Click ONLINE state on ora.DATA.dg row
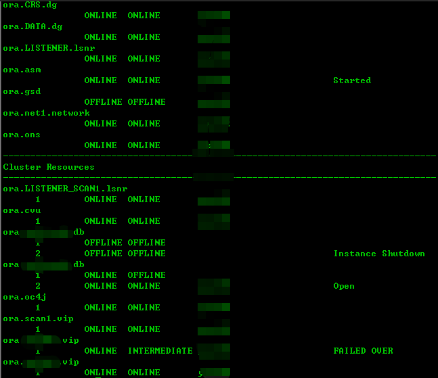This screenshot has height=378, width=438. click(x=144, y=37)
